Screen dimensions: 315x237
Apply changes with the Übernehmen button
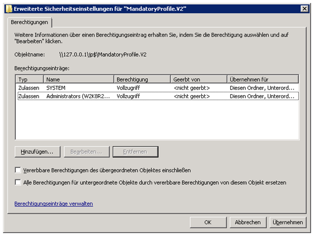pyautogui.click(x=287, y=222)
